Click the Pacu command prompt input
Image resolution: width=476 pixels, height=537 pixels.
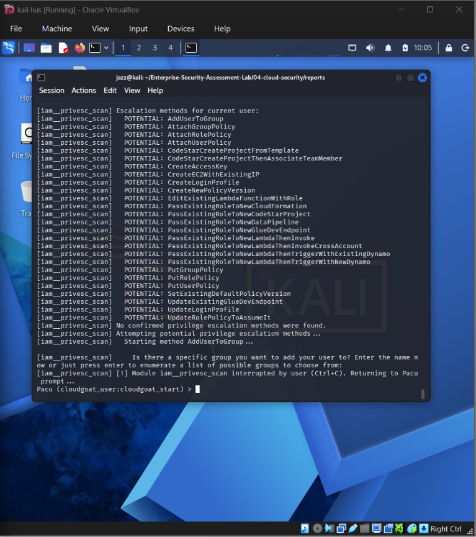[197, 389]
